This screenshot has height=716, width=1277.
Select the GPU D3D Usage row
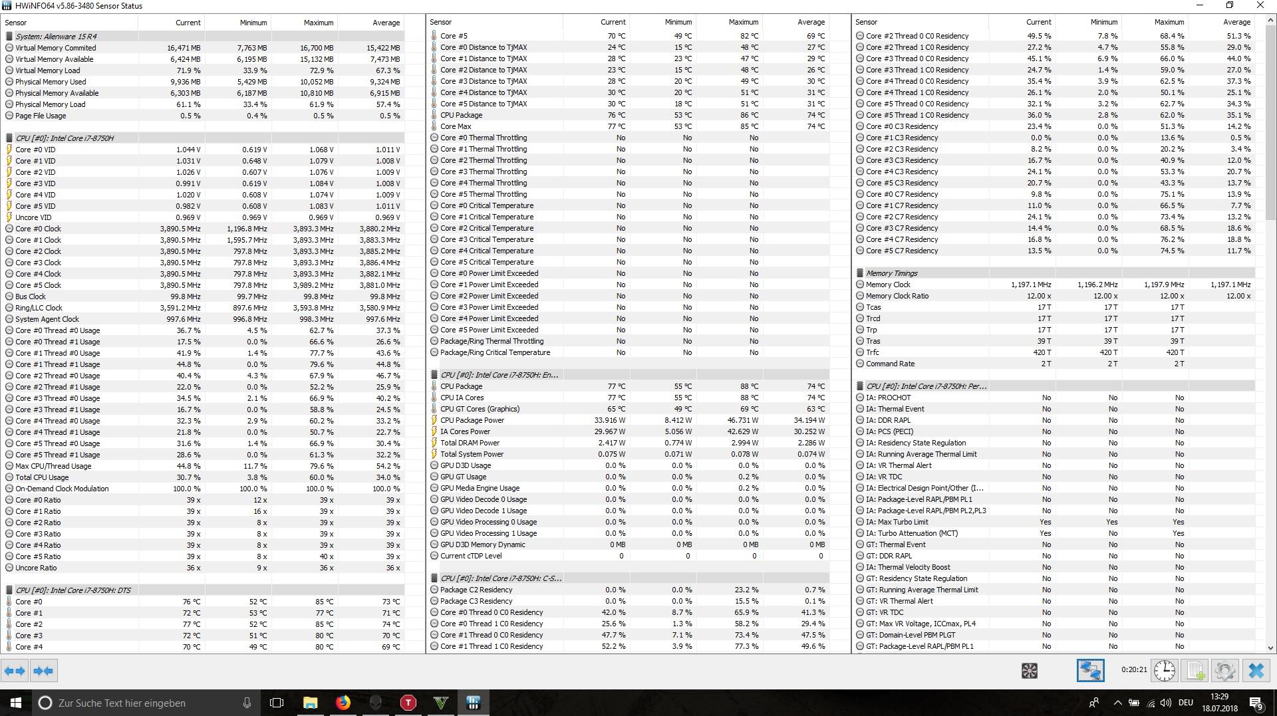(x=629, y=465)
